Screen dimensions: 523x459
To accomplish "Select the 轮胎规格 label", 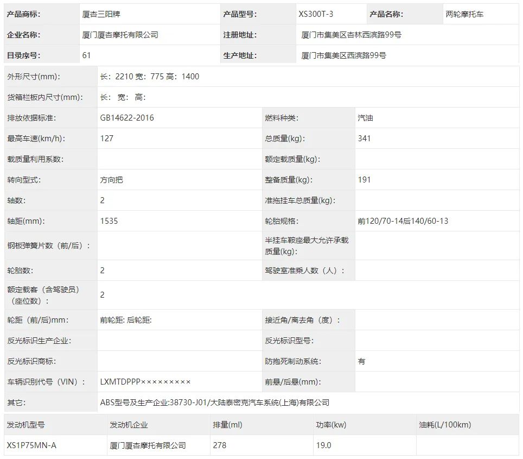I will pyautogui.click(x=282, y=221).
